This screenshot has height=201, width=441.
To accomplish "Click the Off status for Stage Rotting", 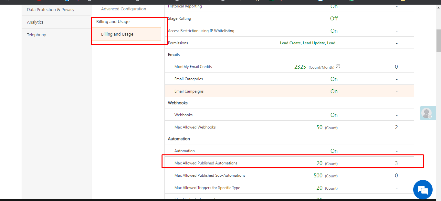I will click(x=334, y=19).
